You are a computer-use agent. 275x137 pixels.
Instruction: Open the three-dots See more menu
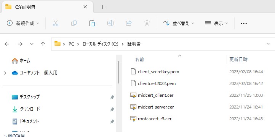(244, 24)
